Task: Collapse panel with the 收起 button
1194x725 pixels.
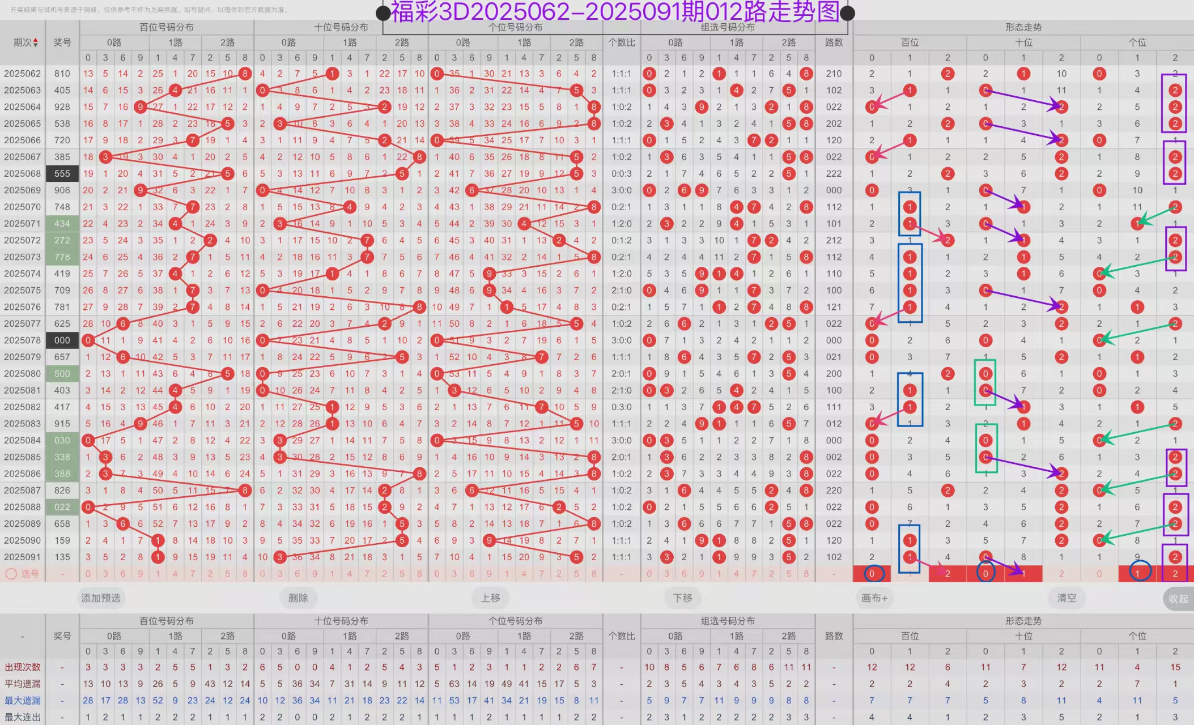Action: pos(1178,599)
